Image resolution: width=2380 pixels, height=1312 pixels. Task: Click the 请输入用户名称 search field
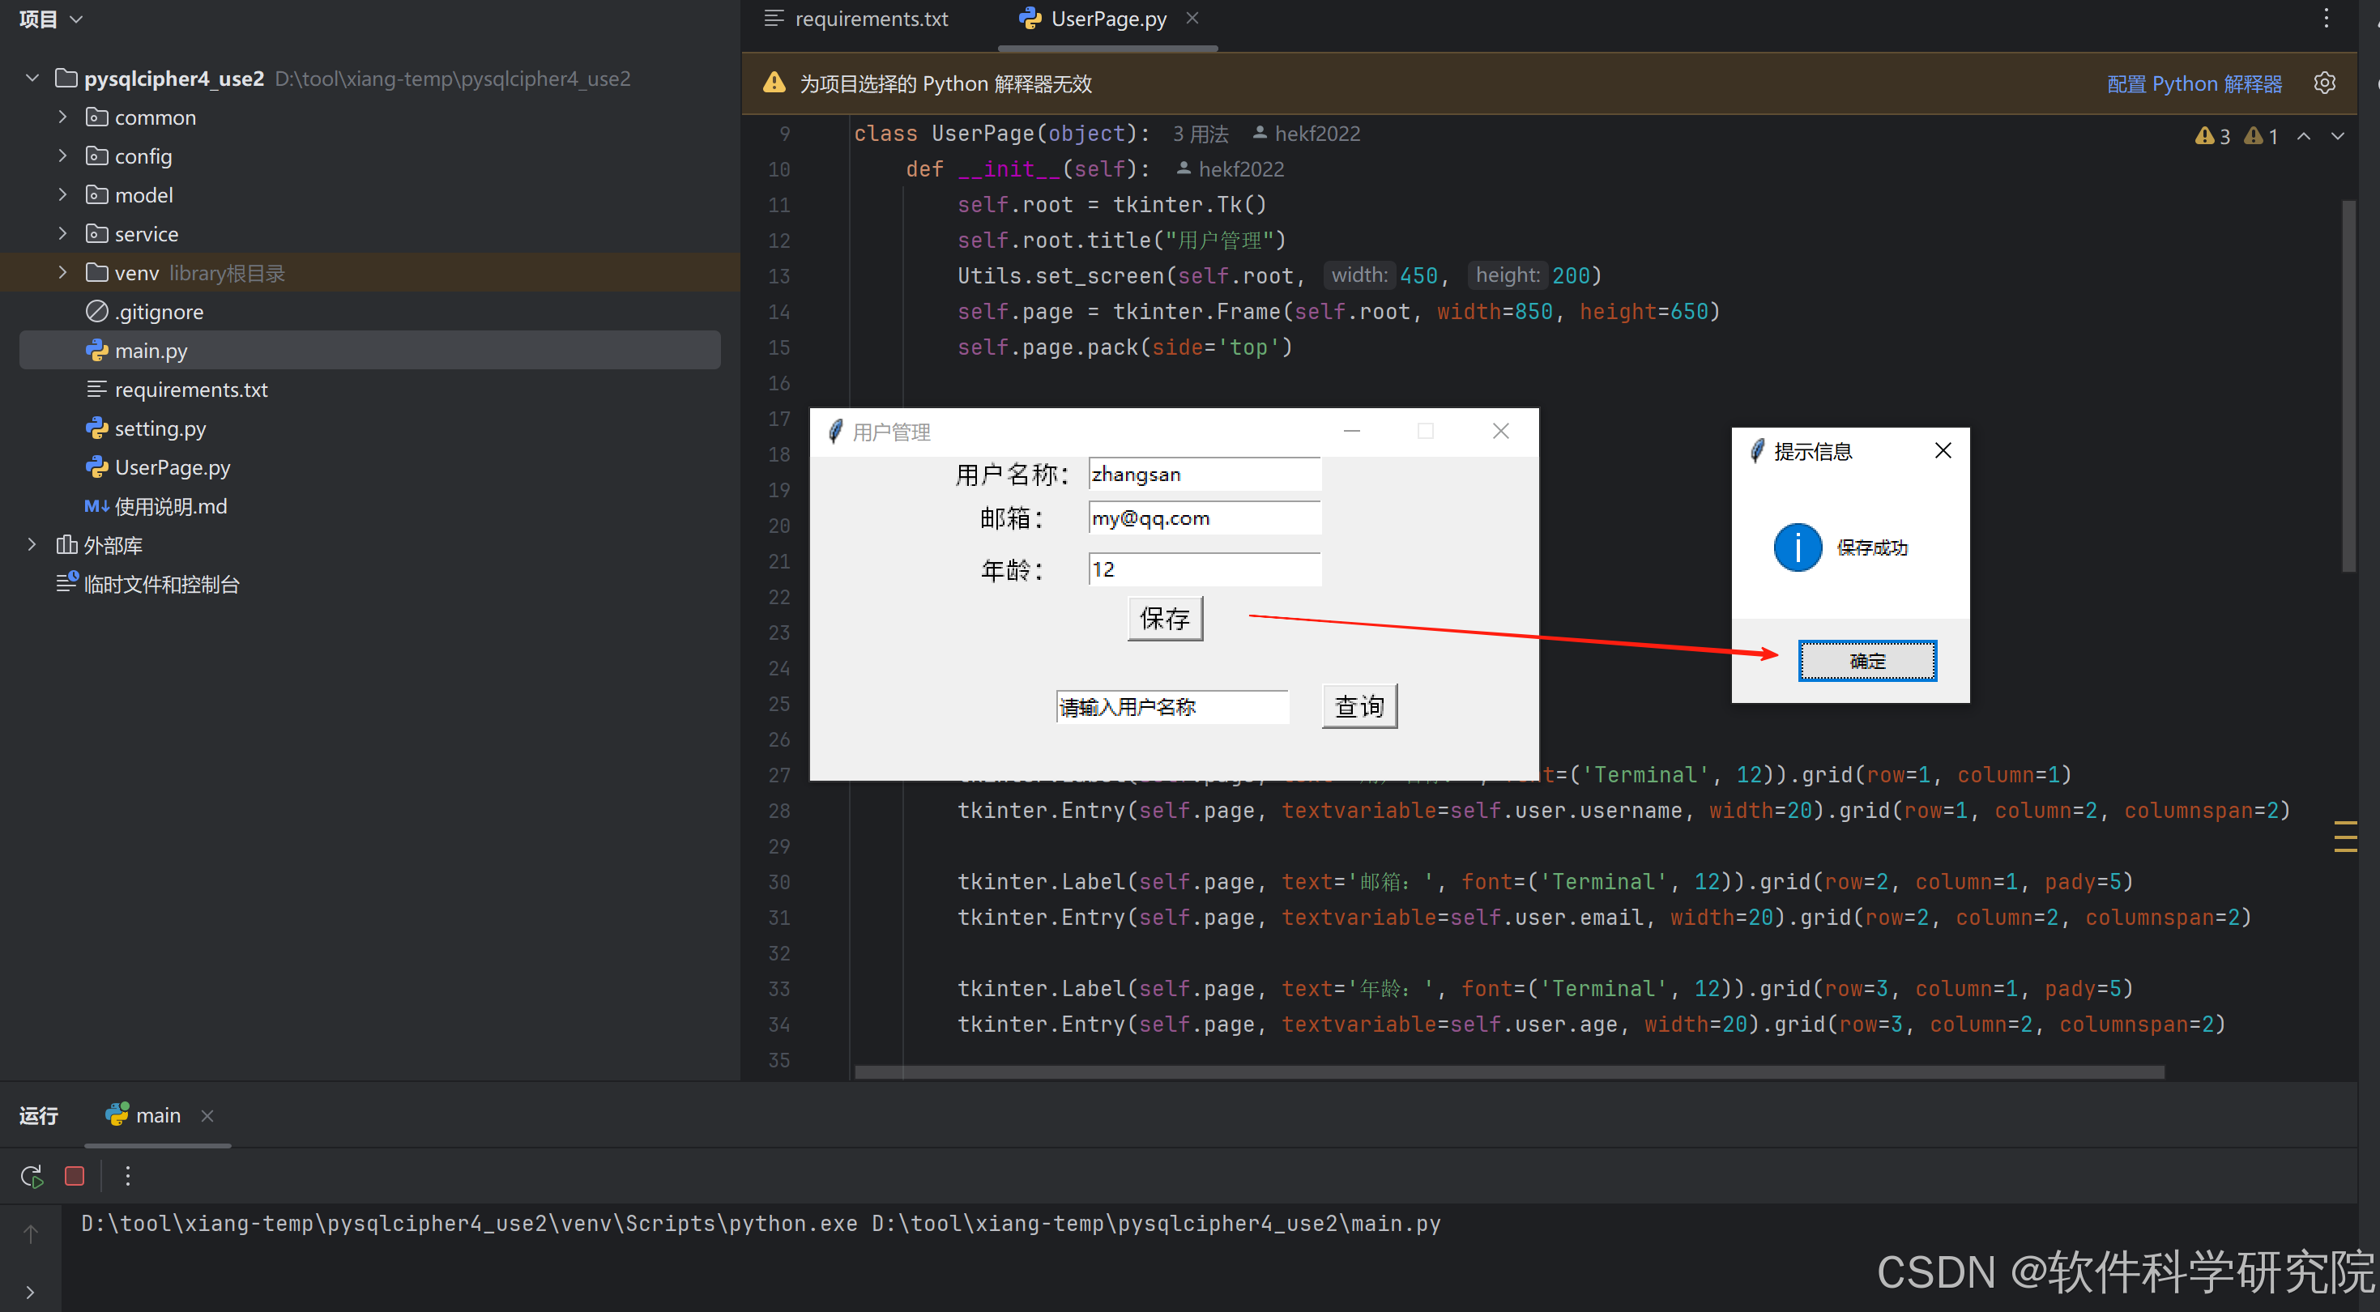1172,707
